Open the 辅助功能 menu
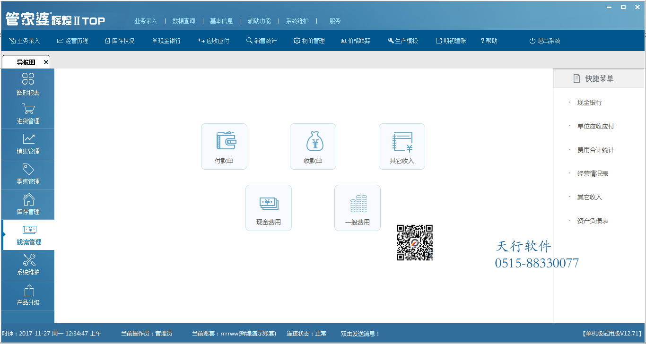646x344 pixels. point(259,21)
